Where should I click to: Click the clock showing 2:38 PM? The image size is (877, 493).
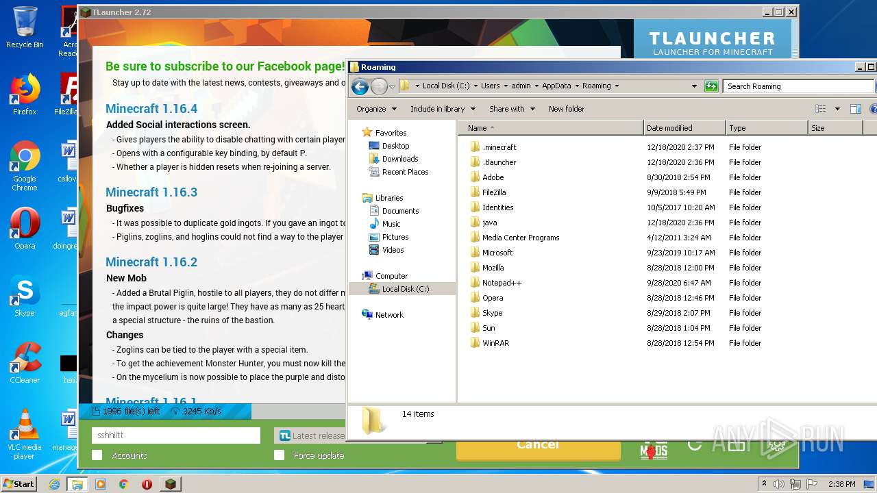[x=841, y=484]
